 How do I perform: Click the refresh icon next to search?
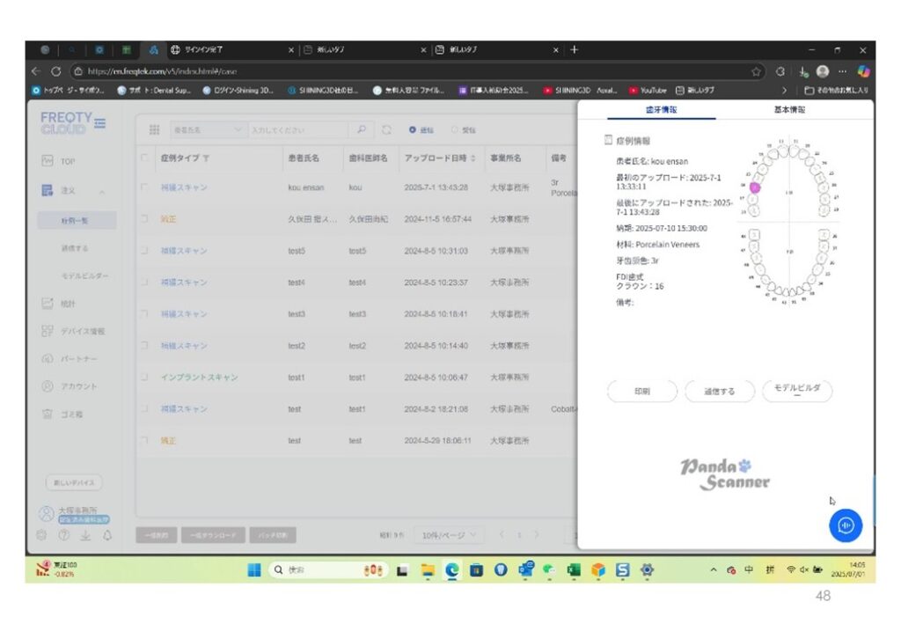[x=386, y=129]
